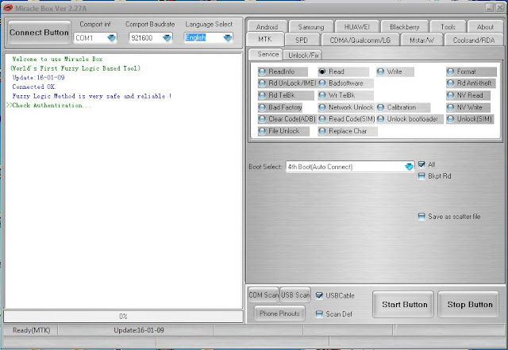Click 'Update:16-01-09' in the log
Image resolution: width=508 pixels, height=350 pixels.
(x=39, y=78)
